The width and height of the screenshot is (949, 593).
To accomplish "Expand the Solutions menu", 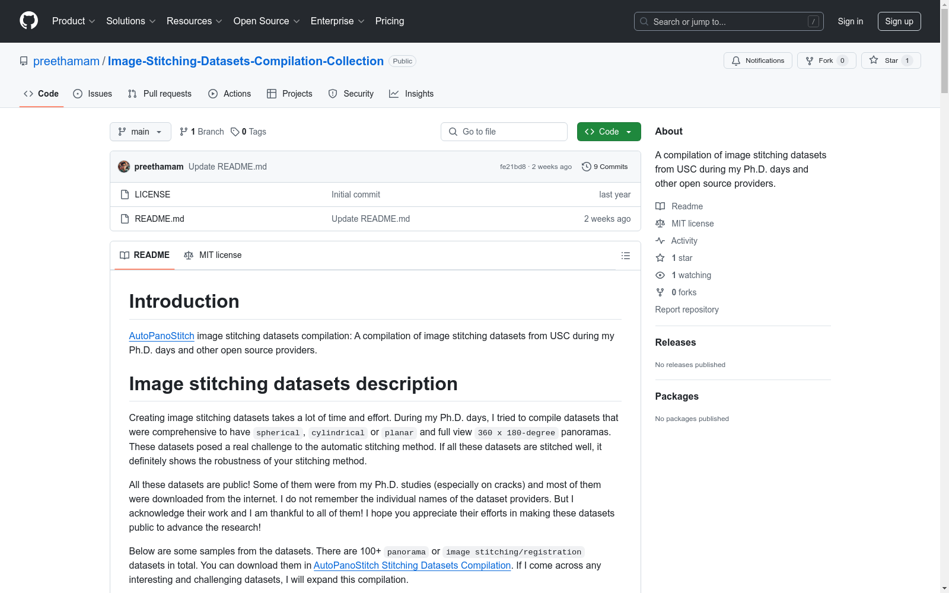I will coord(131,21).
